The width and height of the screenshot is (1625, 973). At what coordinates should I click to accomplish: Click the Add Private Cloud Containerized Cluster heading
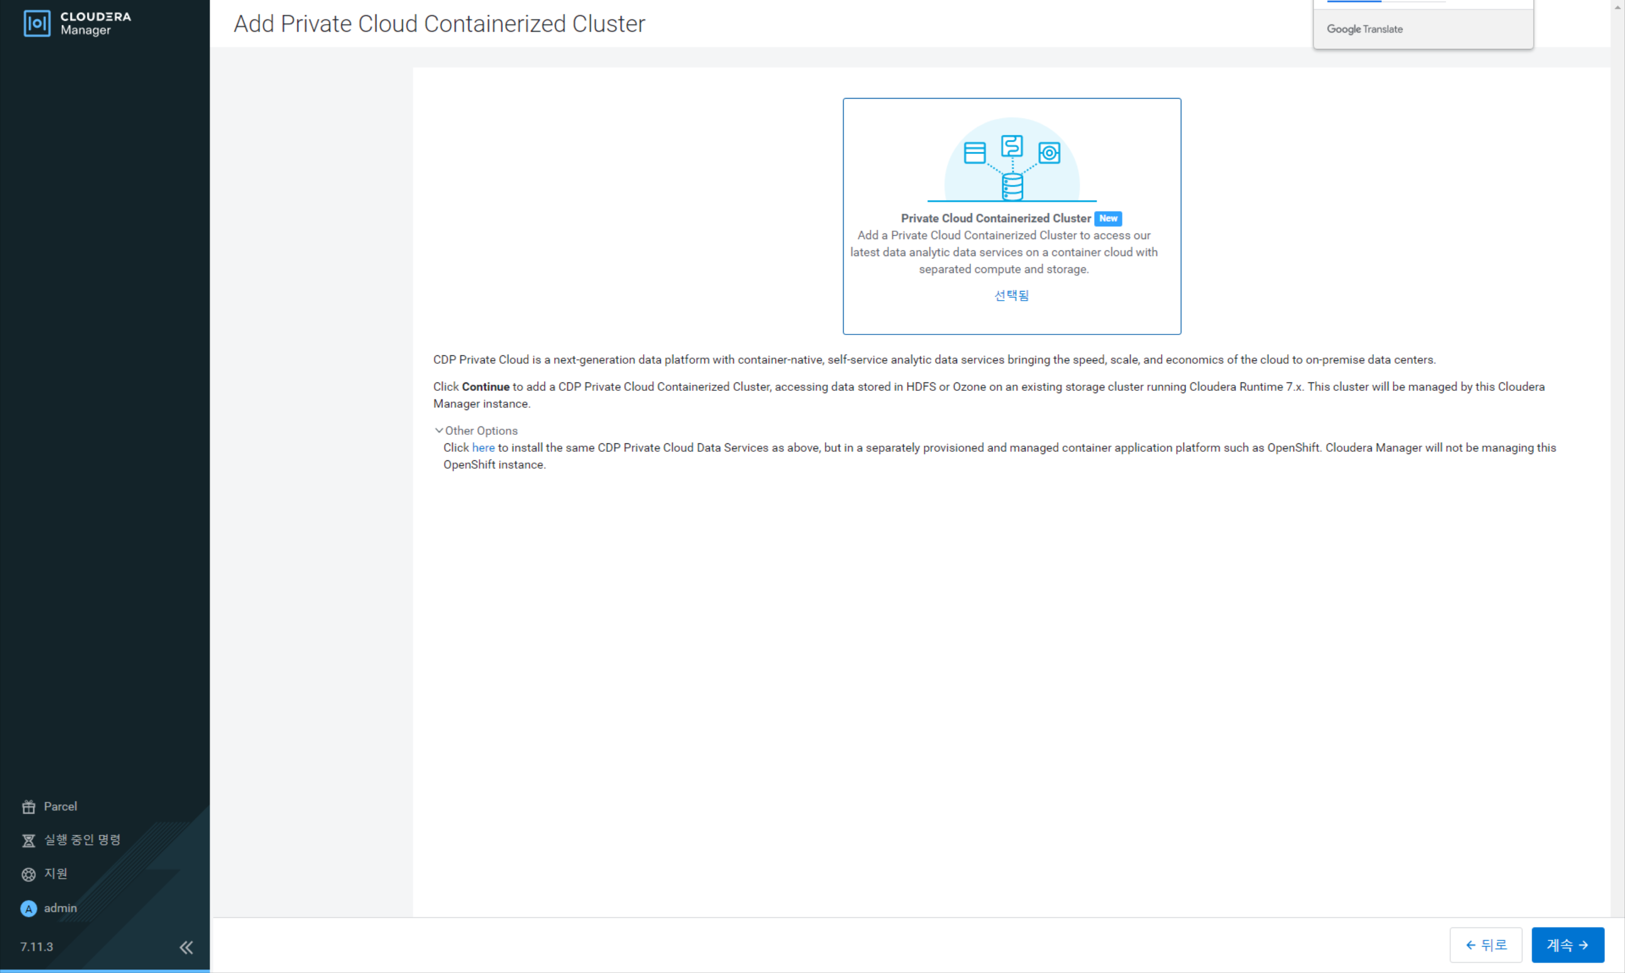click(440, 24)
